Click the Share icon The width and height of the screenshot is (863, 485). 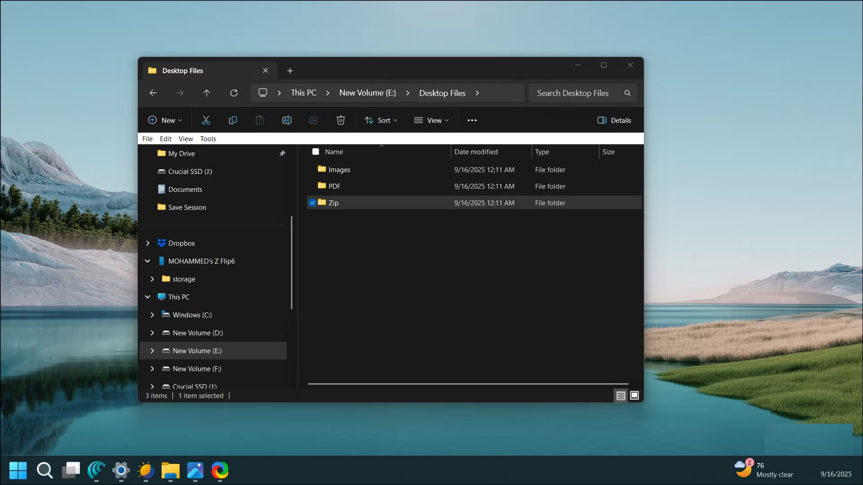coord(314,120)
